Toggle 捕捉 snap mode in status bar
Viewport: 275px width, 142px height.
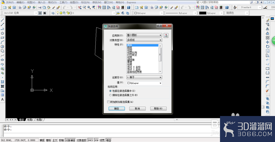tap(42, 140)
